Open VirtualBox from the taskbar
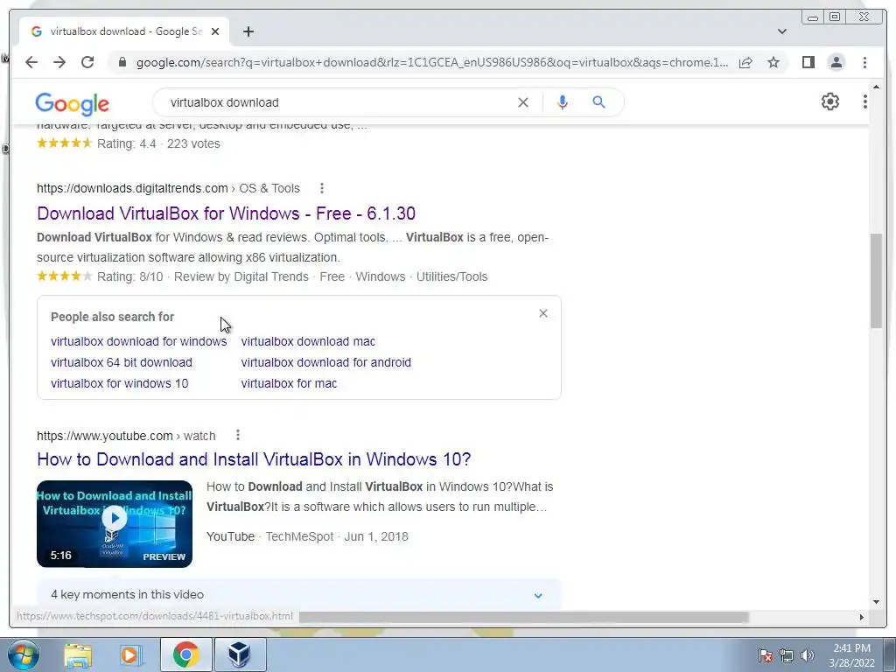Image resolution: width=896 pixels, height=672 pixels. tap(240, 654)
